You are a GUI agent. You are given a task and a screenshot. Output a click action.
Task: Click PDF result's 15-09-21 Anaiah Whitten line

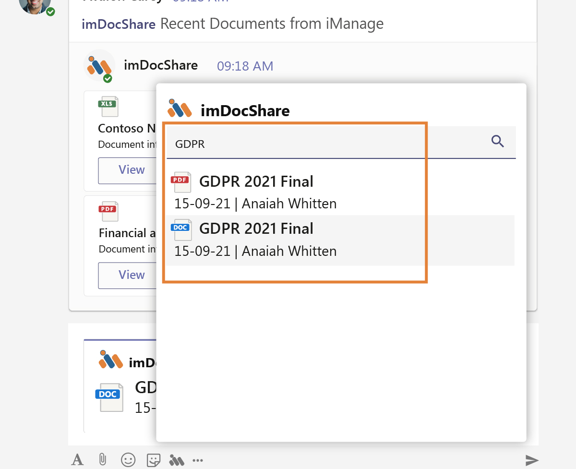pyautogui.click(x=255, y=204)
